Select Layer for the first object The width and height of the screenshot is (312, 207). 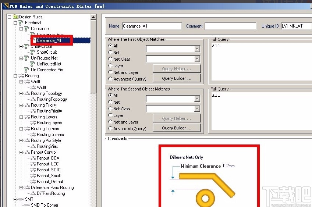(110, 65)
